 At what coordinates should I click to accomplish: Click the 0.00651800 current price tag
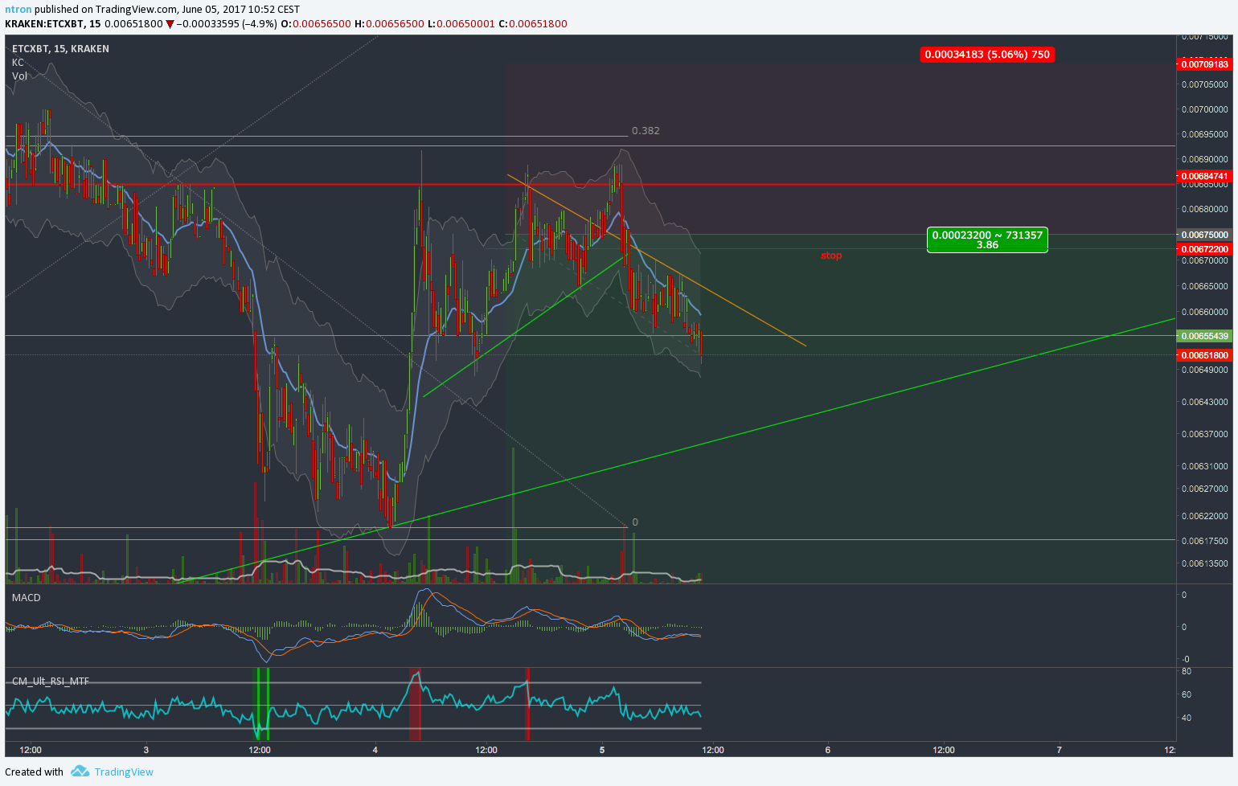[1205, 355]
